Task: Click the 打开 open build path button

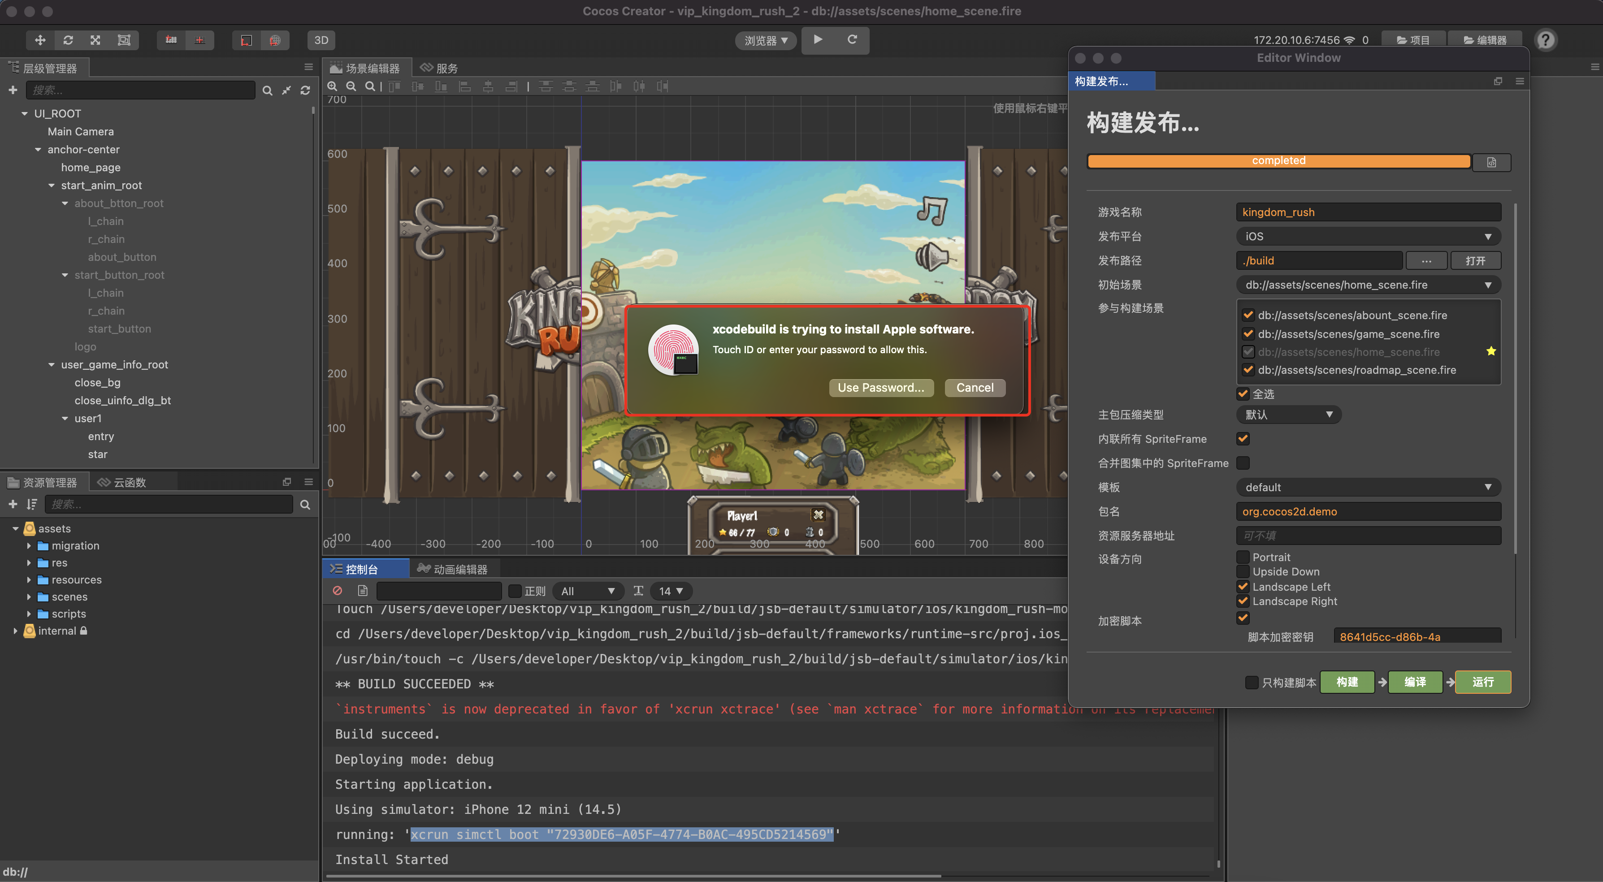Action: (1475, 261)
